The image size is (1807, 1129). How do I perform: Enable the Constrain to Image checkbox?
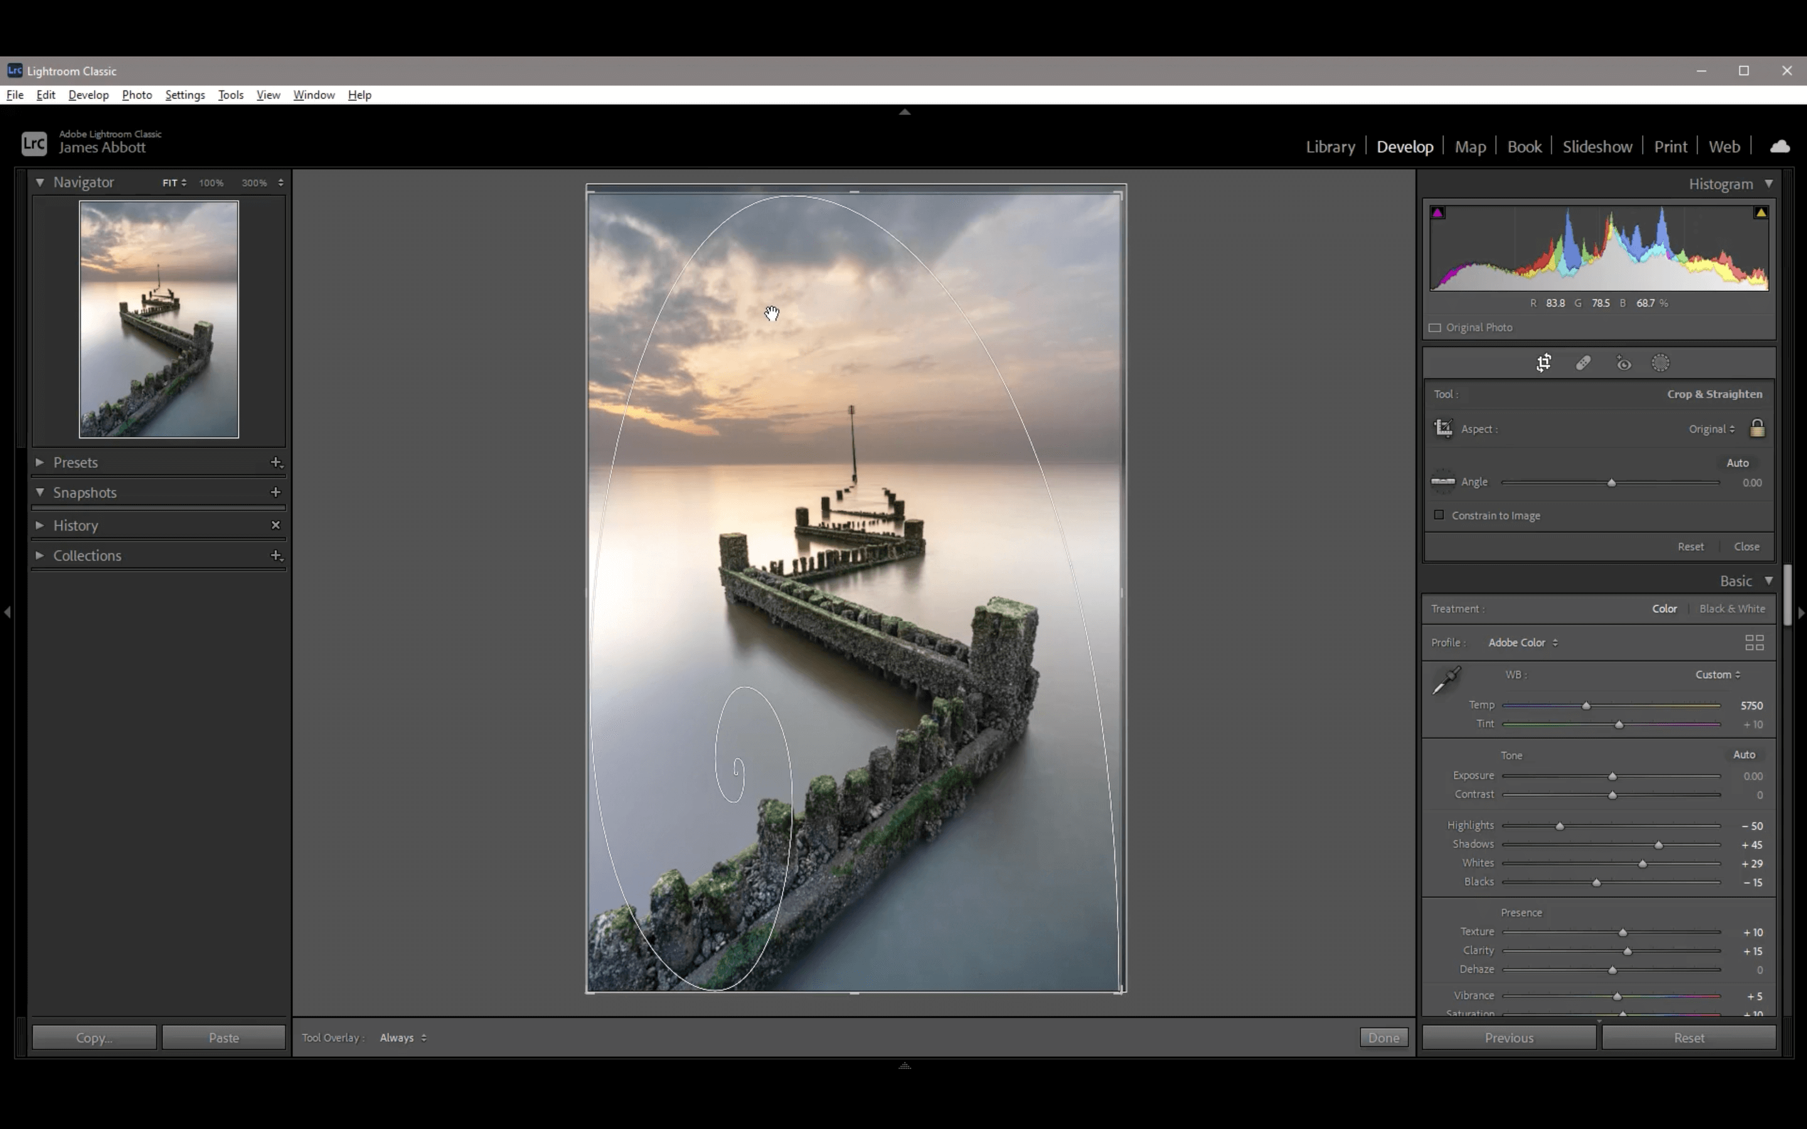point(1437,515)
